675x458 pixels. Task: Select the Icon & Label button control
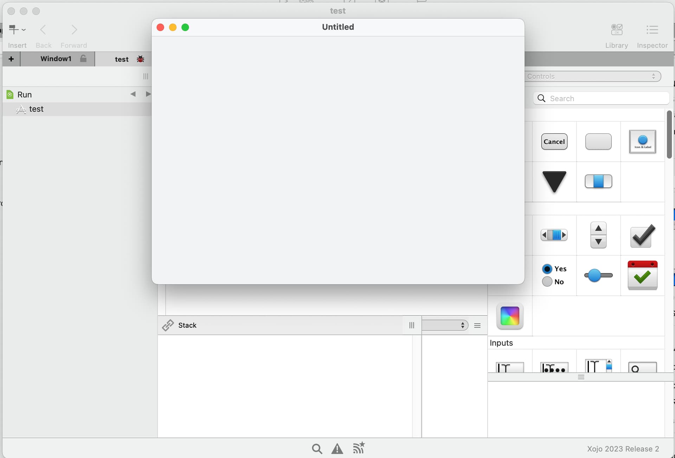click(x=642, y=142)
